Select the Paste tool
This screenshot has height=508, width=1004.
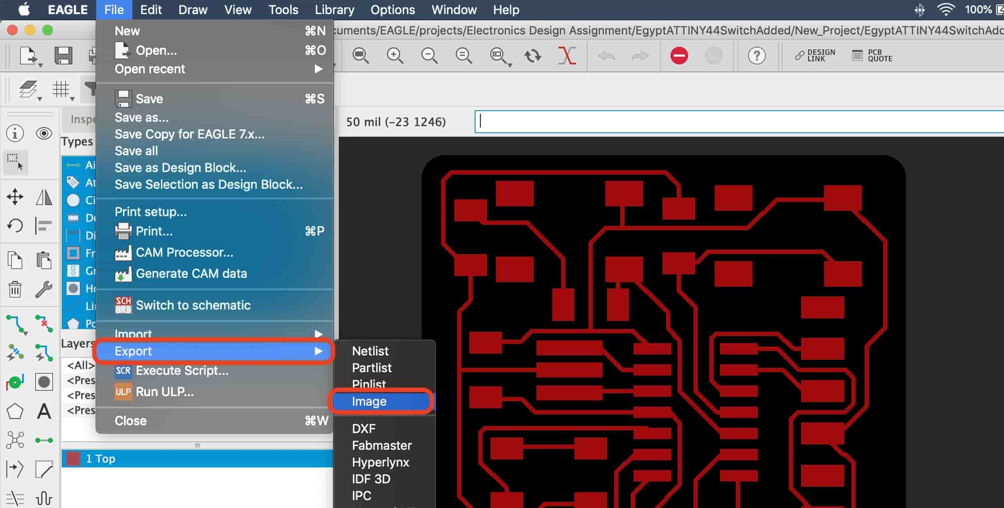click(x=44, y=260)
